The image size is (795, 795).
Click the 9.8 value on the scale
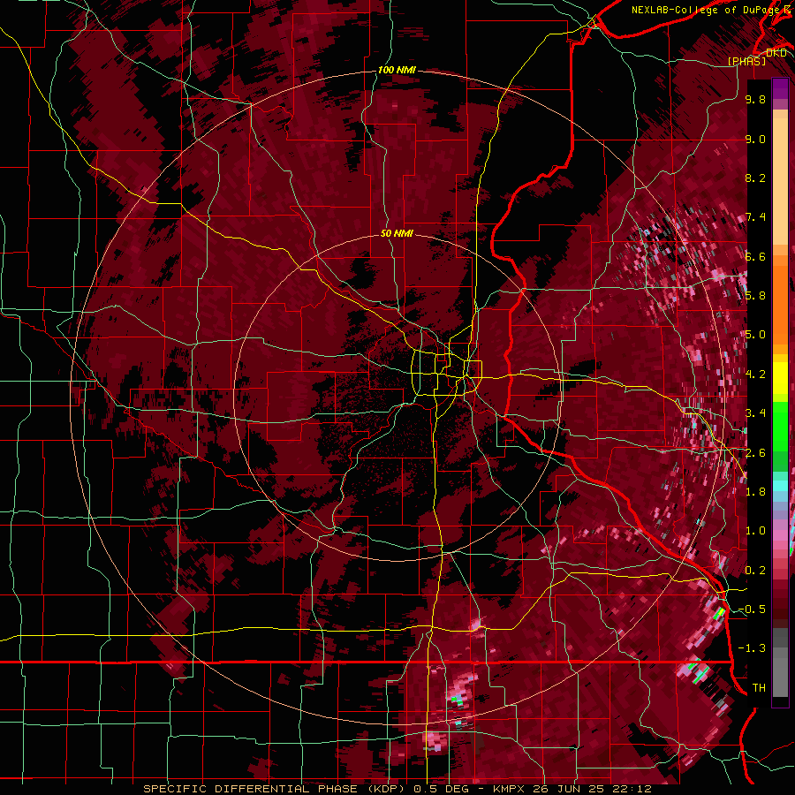click(x=755, y=99)
